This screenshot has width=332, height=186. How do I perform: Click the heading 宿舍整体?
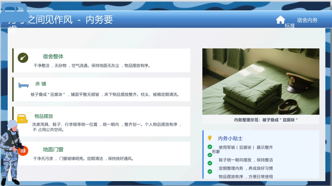click(53, 56)
